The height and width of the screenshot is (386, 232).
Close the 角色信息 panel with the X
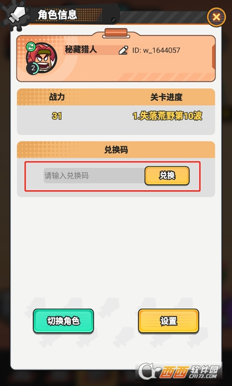(x=216, y=17)
